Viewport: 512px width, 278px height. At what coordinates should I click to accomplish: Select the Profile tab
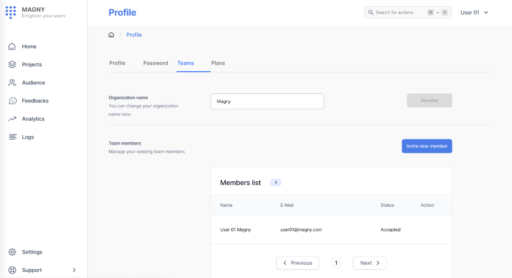117,63
